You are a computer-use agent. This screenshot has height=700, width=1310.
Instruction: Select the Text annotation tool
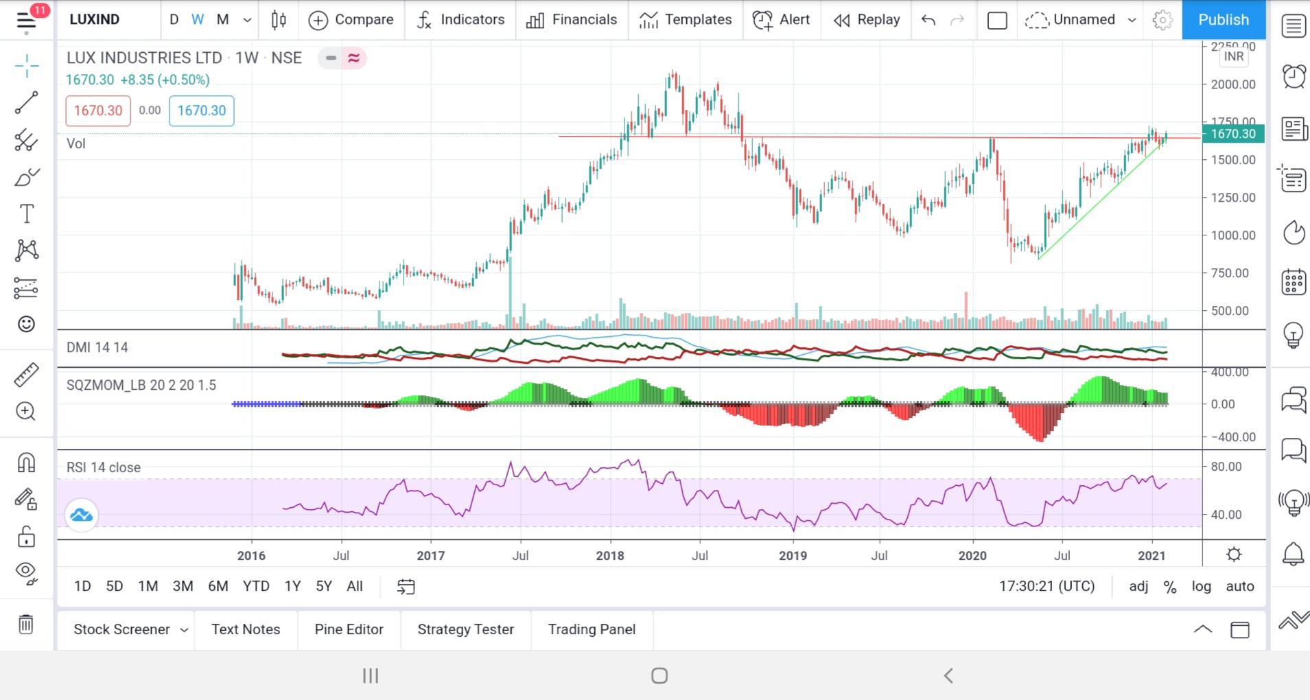pos(26,214)
